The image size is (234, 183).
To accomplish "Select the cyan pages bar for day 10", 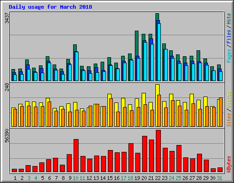I will (x=77, y=66).
